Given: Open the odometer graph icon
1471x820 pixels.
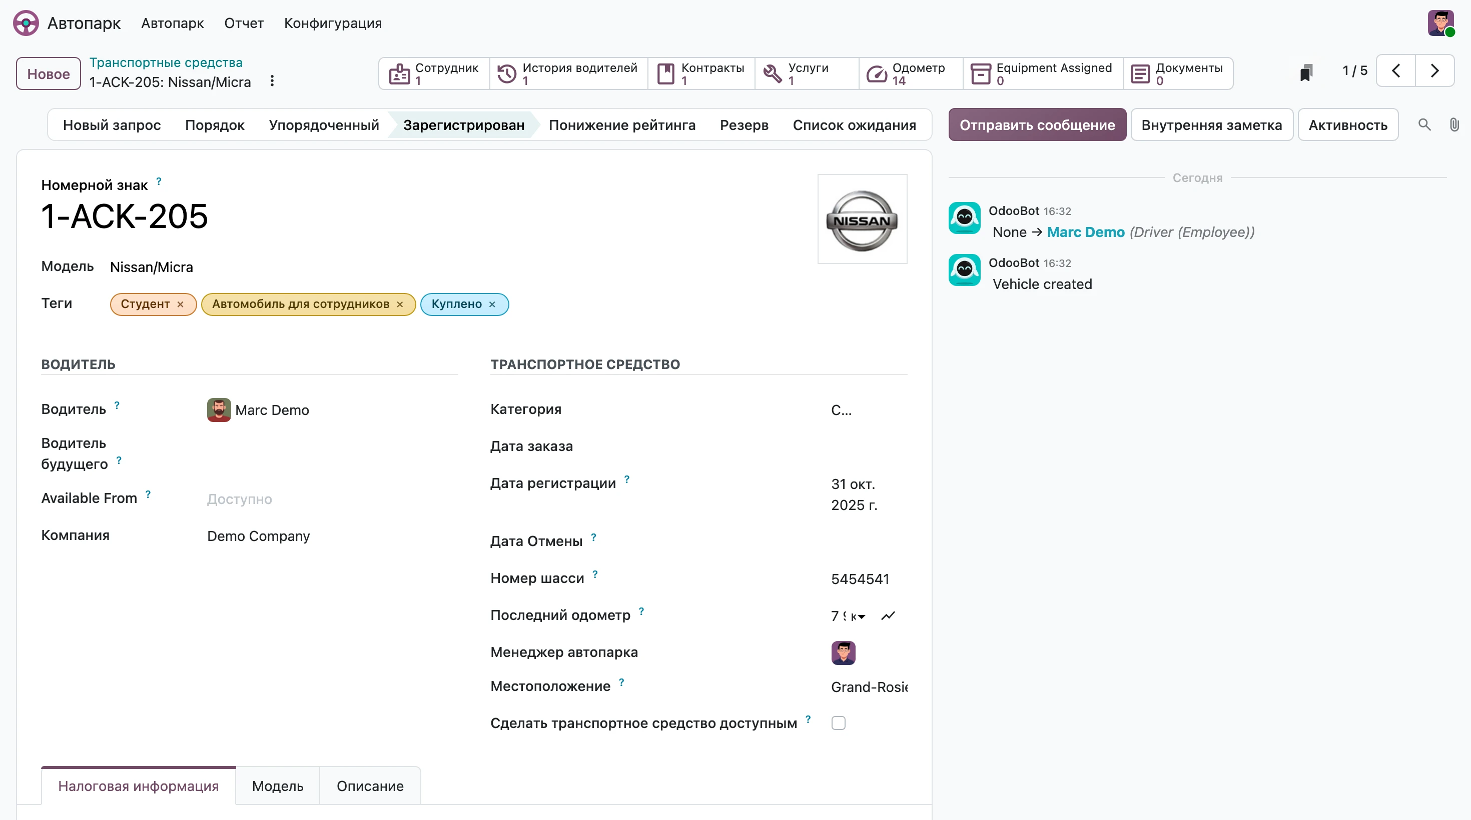Looking at the screenshot, I should click(x=888, y=615).
